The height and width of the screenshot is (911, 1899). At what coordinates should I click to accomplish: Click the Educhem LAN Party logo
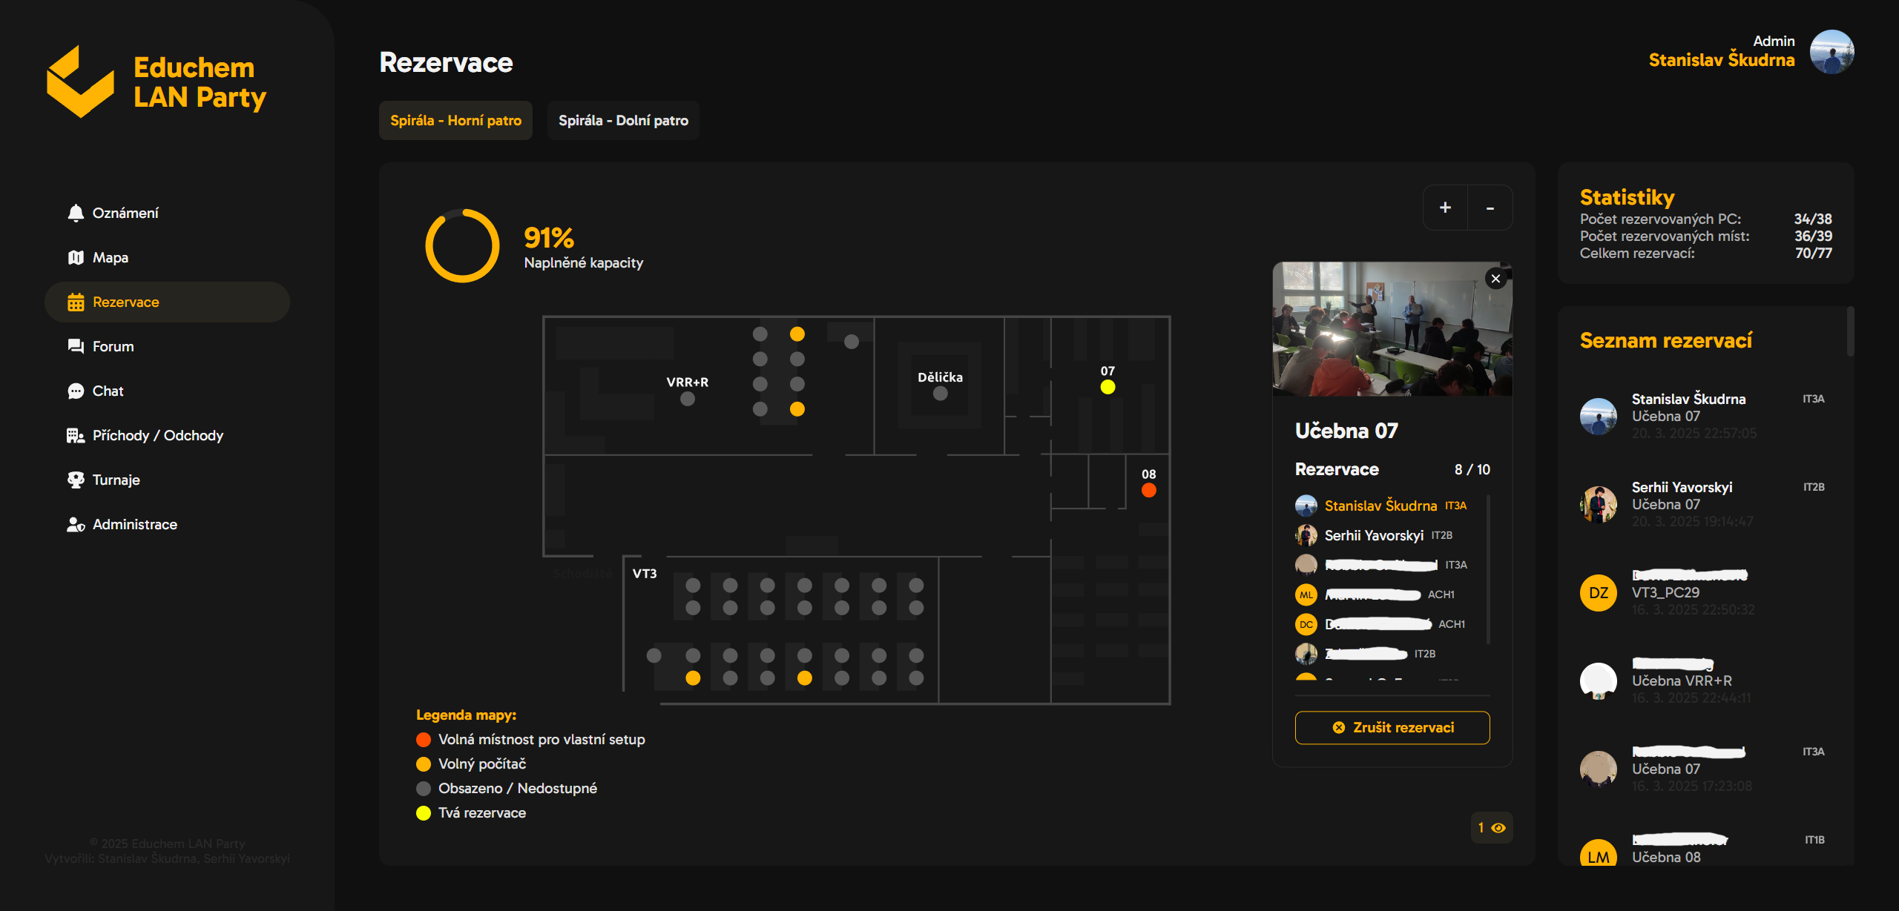coord(80,82)
